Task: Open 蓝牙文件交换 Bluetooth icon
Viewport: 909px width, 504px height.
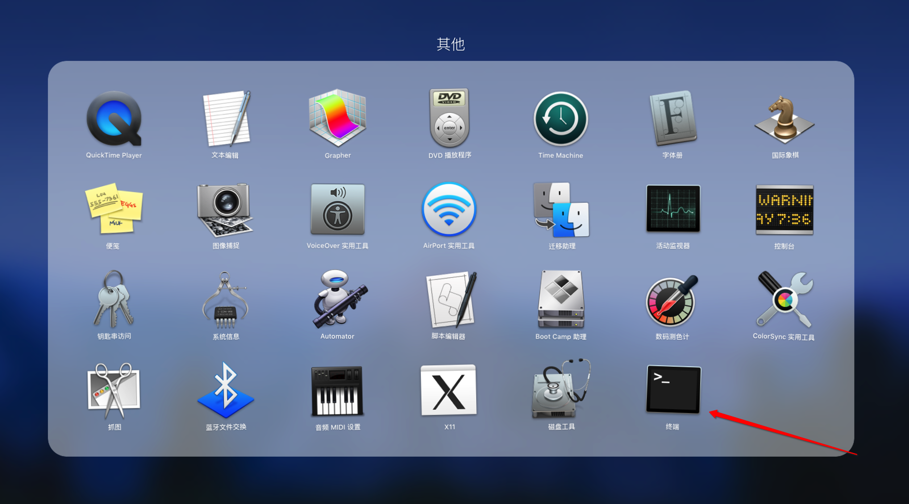Action: [x=225, y=390]
